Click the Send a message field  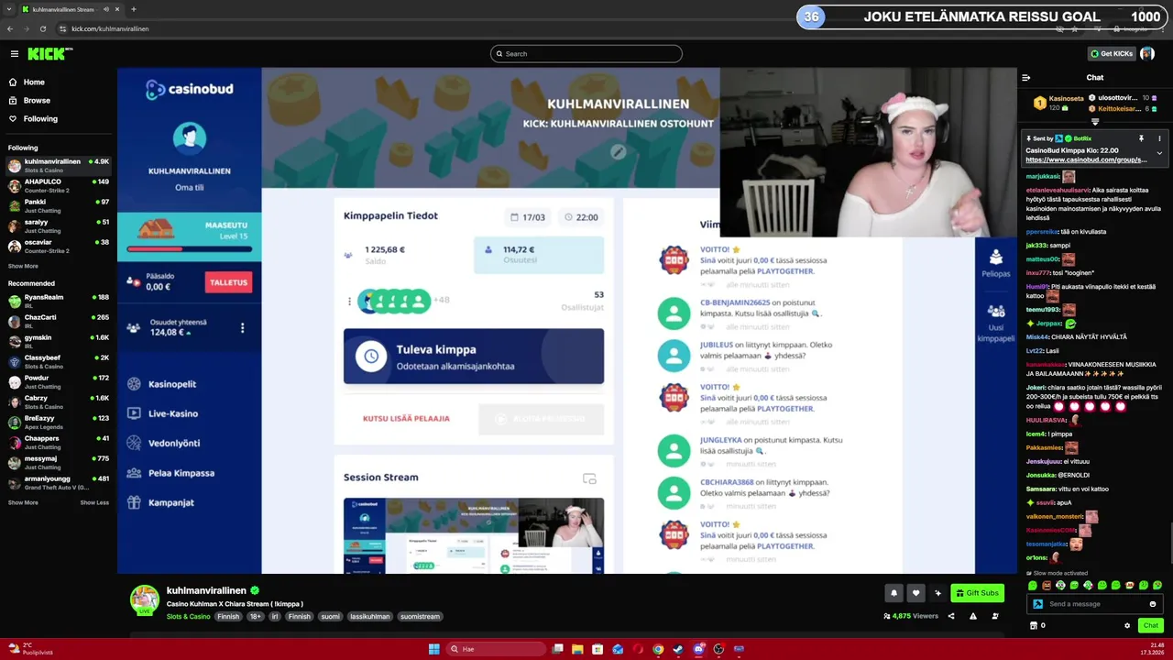1091,604
